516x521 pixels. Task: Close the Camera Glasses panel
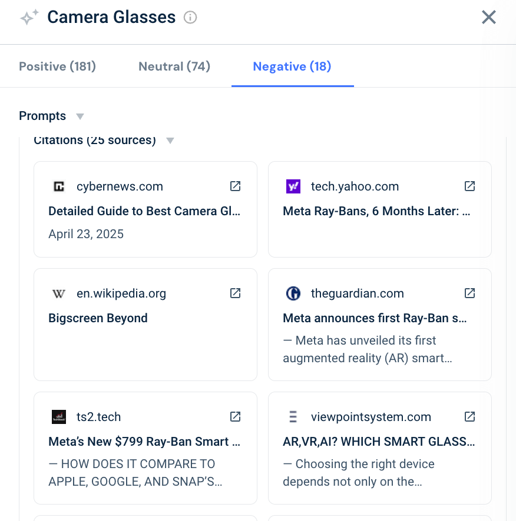click(488, 17)
